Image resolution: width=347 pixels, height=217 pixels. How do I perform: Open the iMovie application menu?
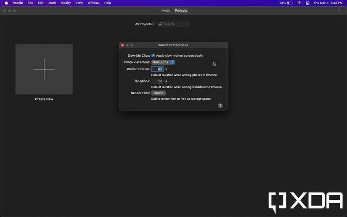coord(18,3)
